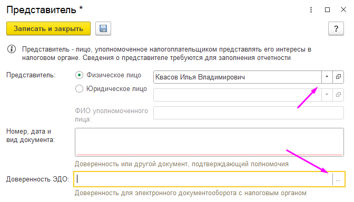Save using the floppy disk icon
354x202 pixels.
coord(103,28)
